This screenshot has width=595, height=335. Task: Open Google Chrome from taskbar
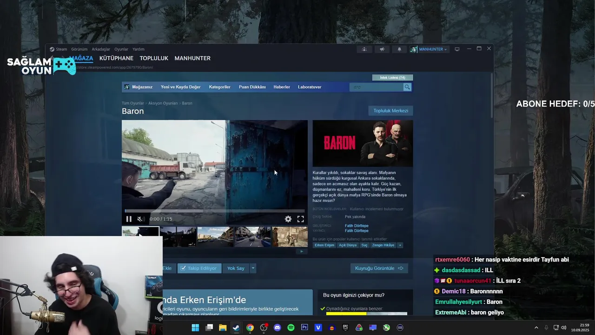coord(250,328)
